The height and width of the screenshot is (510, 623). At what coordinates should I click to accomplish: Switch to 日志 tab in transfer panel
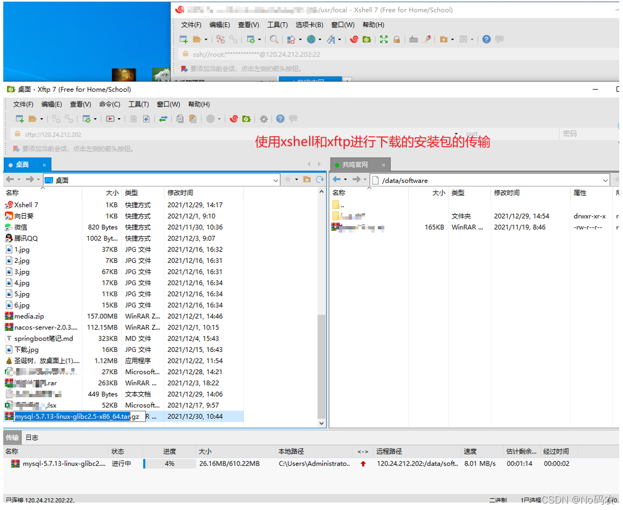click(x=32, y=437)
